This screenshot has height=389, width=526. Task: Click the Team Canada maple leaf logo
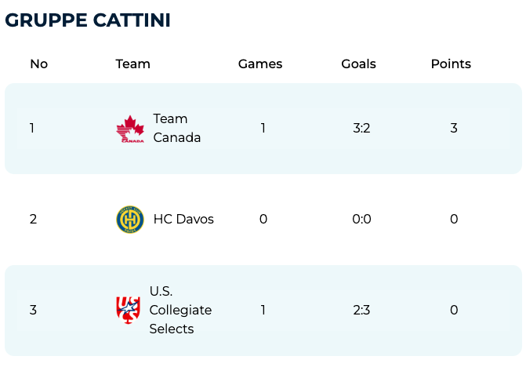click(130, 129)
